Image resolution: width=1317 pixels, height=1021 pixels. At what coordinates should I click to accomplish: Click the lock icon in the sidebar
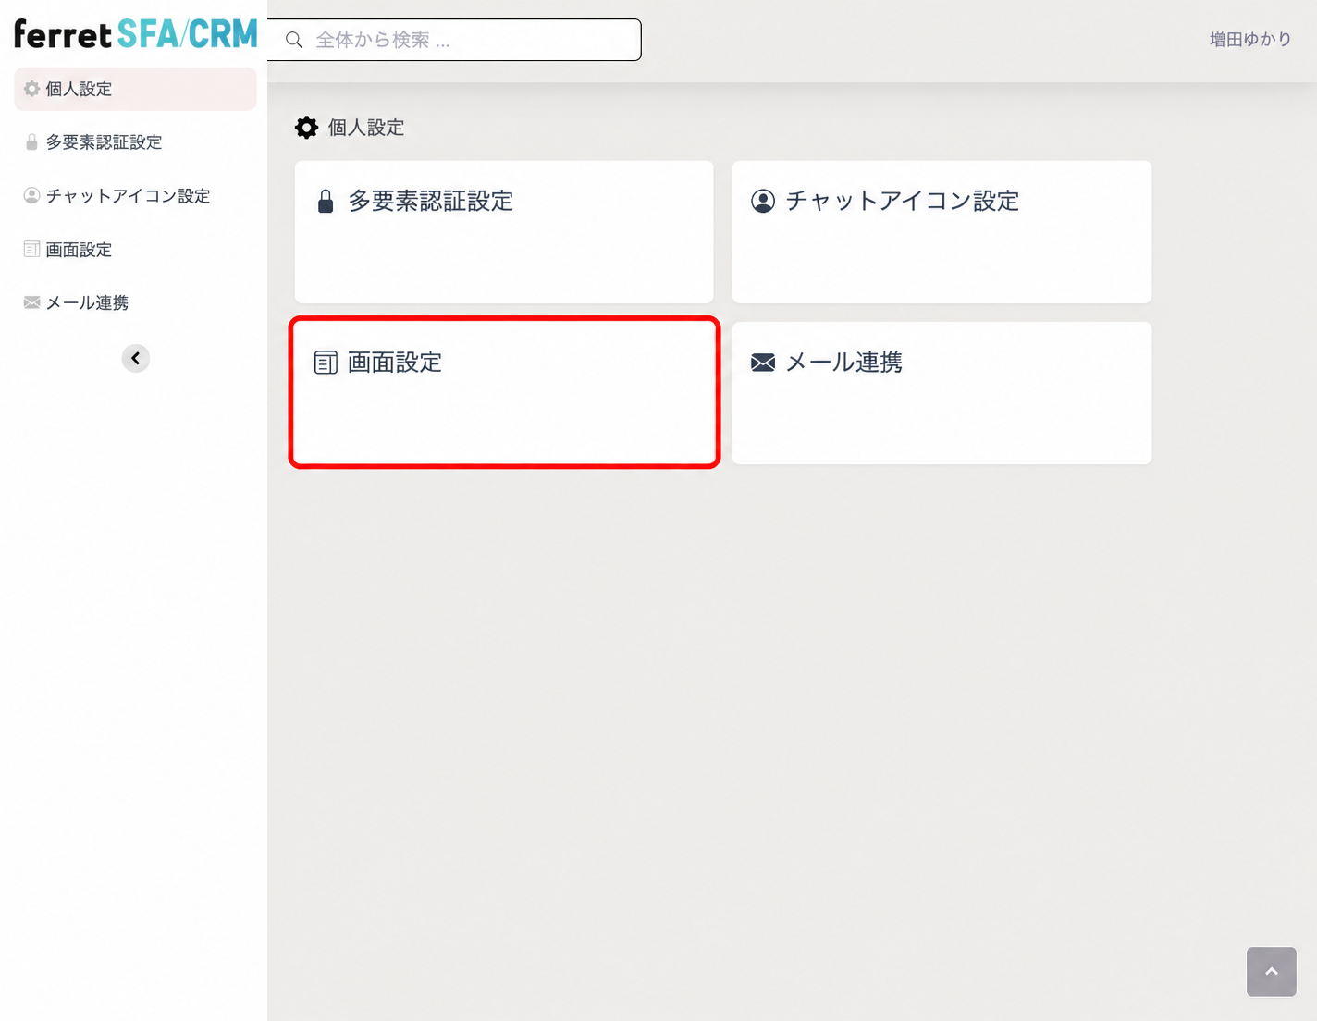[x=31, y=142]
